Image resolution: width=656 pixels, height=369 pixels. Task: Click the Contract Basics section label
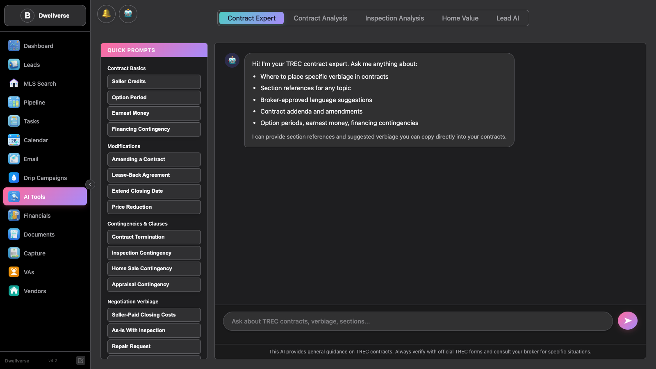click(x=127, y=68)
